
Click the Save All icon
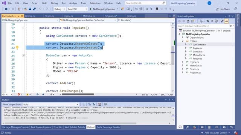tap(34, 9)
